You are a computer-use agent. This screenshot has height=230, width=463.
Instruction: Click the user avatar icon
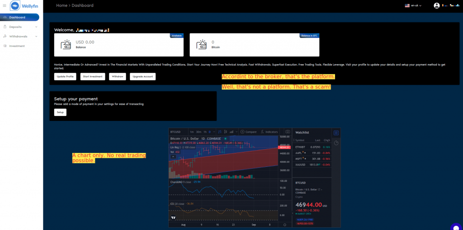coord(437,5)
